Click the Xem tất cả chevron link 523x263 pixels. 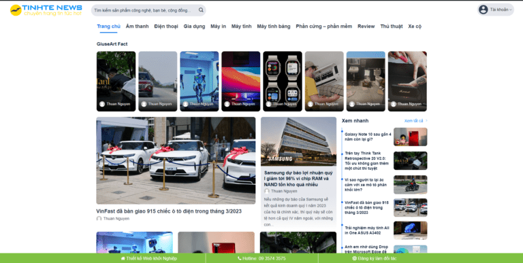pos(415,121)
